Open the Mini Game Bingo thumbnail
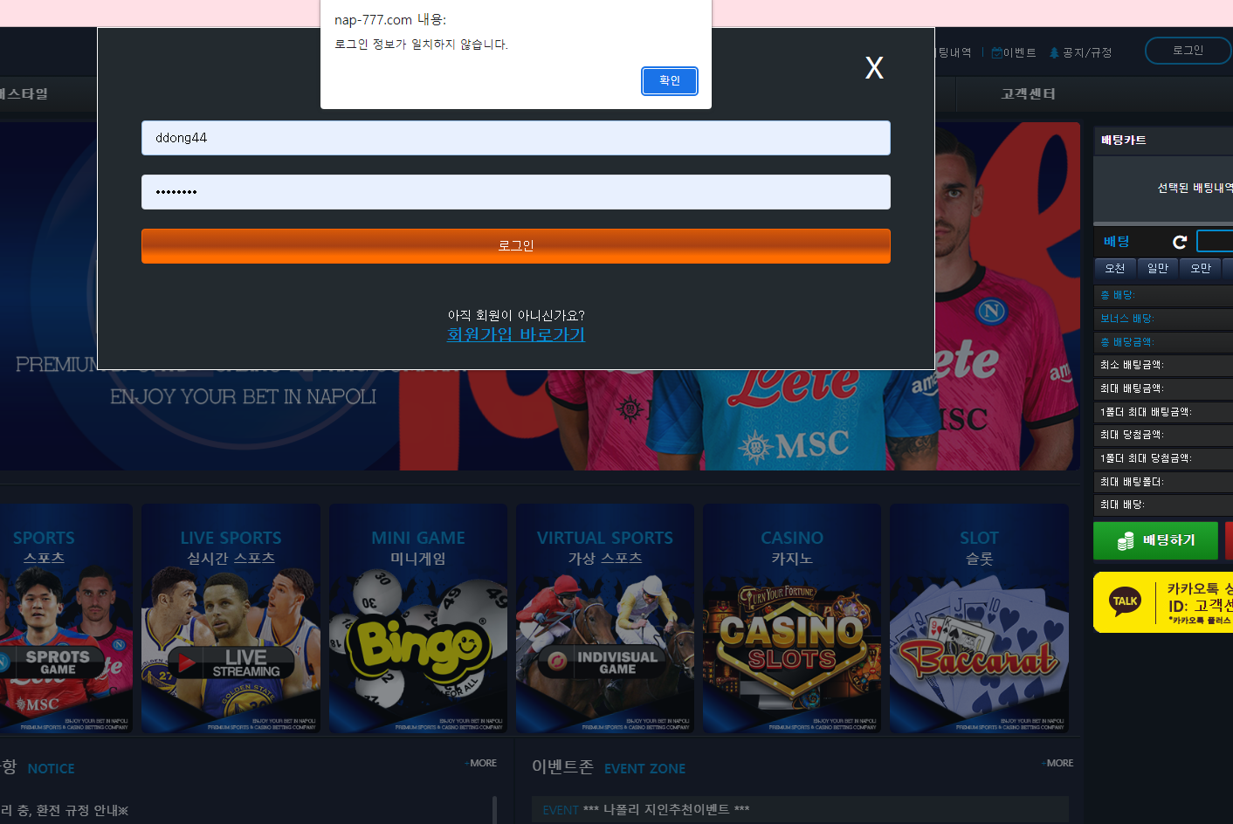Screen dimensions: 1233x824 point(418,618)
